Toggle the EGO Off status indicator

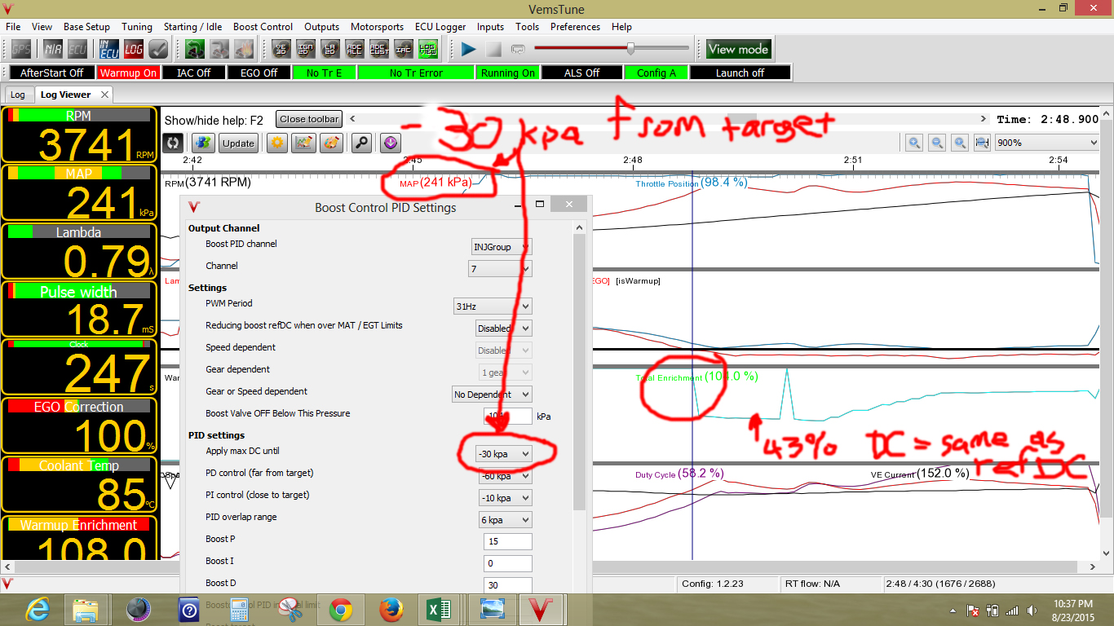pyautogui.click(x=258, y=72)
